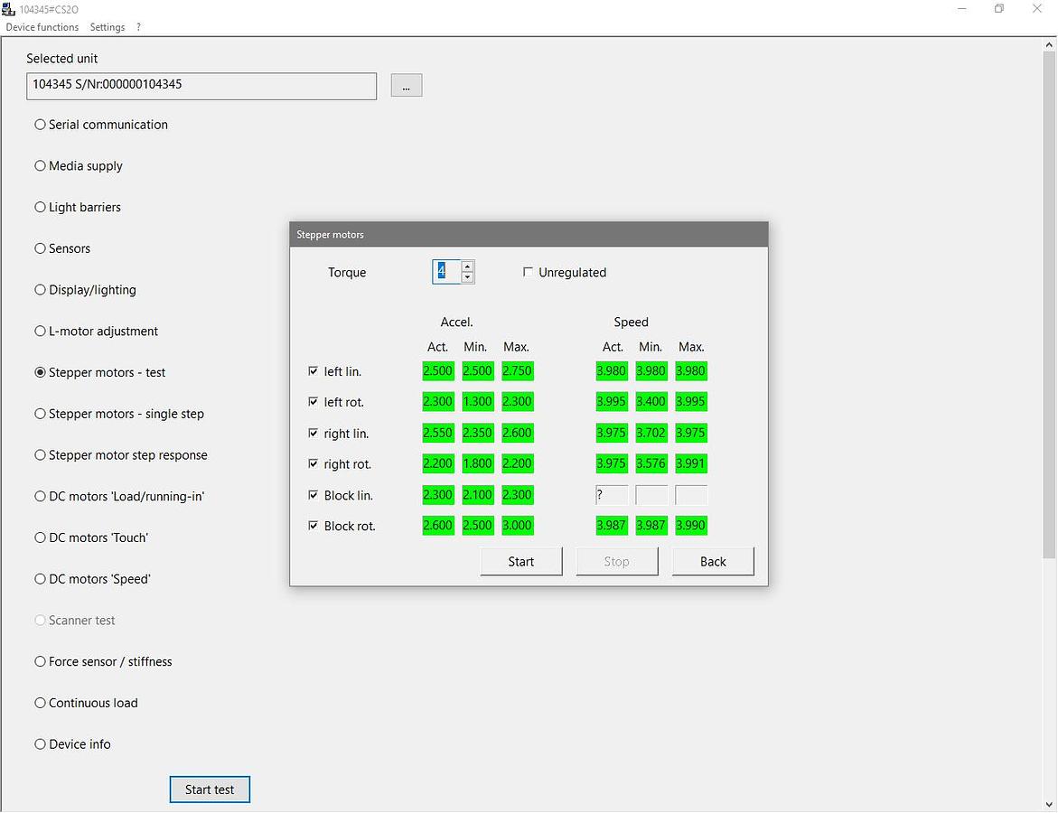Toggle the Block rot. checkbox
Viewport: 1058px width, 813px height.
[x=314, y=526]
